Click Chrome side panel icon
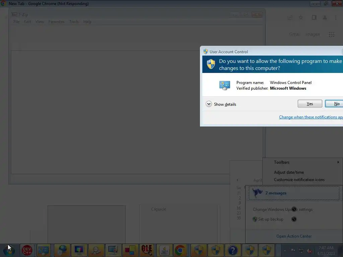The width and height of the screenshot is (343, 257). [x=314, y=17]
